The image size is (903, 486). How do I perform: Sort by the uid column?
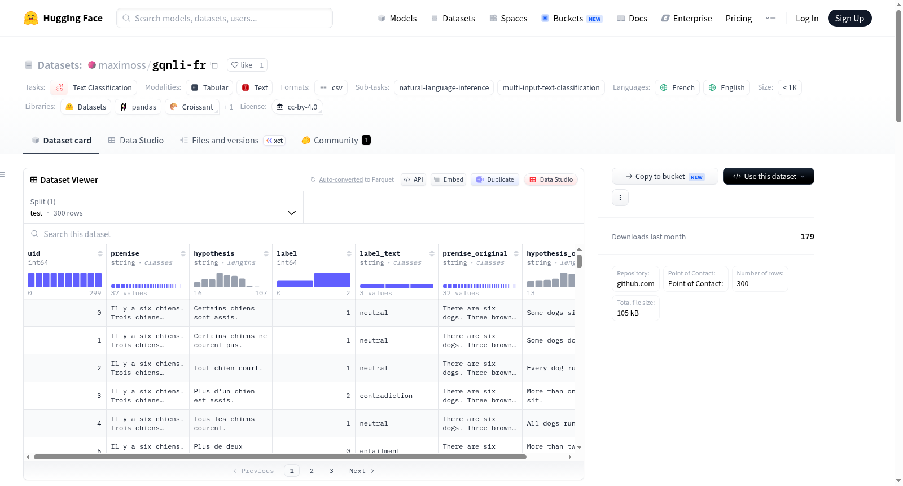pos(100,253)
